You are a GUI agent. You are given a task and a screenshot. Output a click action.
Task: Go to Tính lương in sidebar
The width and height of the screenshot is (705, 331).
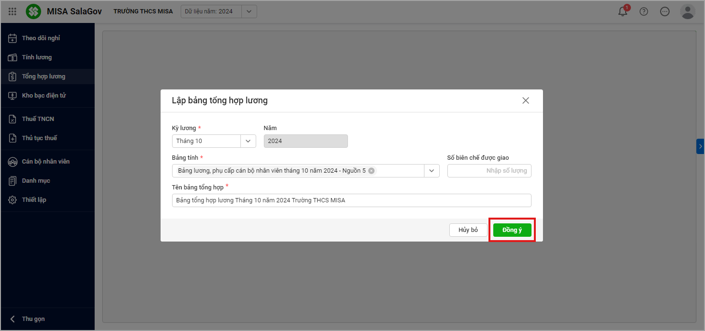click(x=37, y=57)
